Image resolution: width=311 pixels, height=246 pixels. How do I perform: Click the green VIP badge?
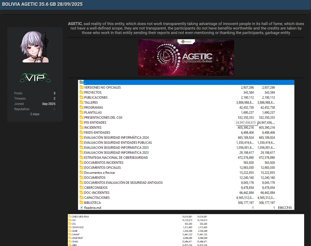[x=35, y=78]
